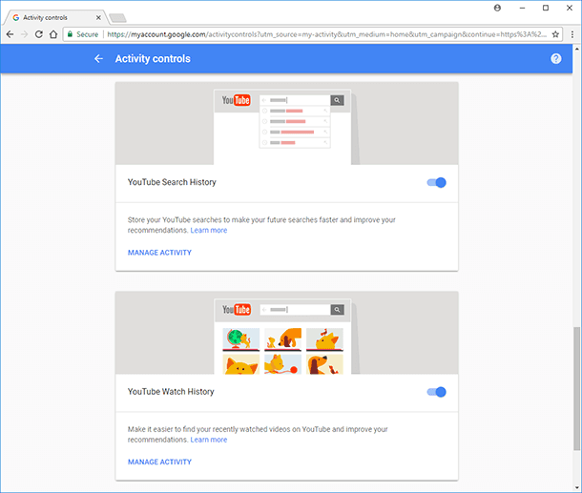Click the YouTube search illustration image

coord(286,124)
